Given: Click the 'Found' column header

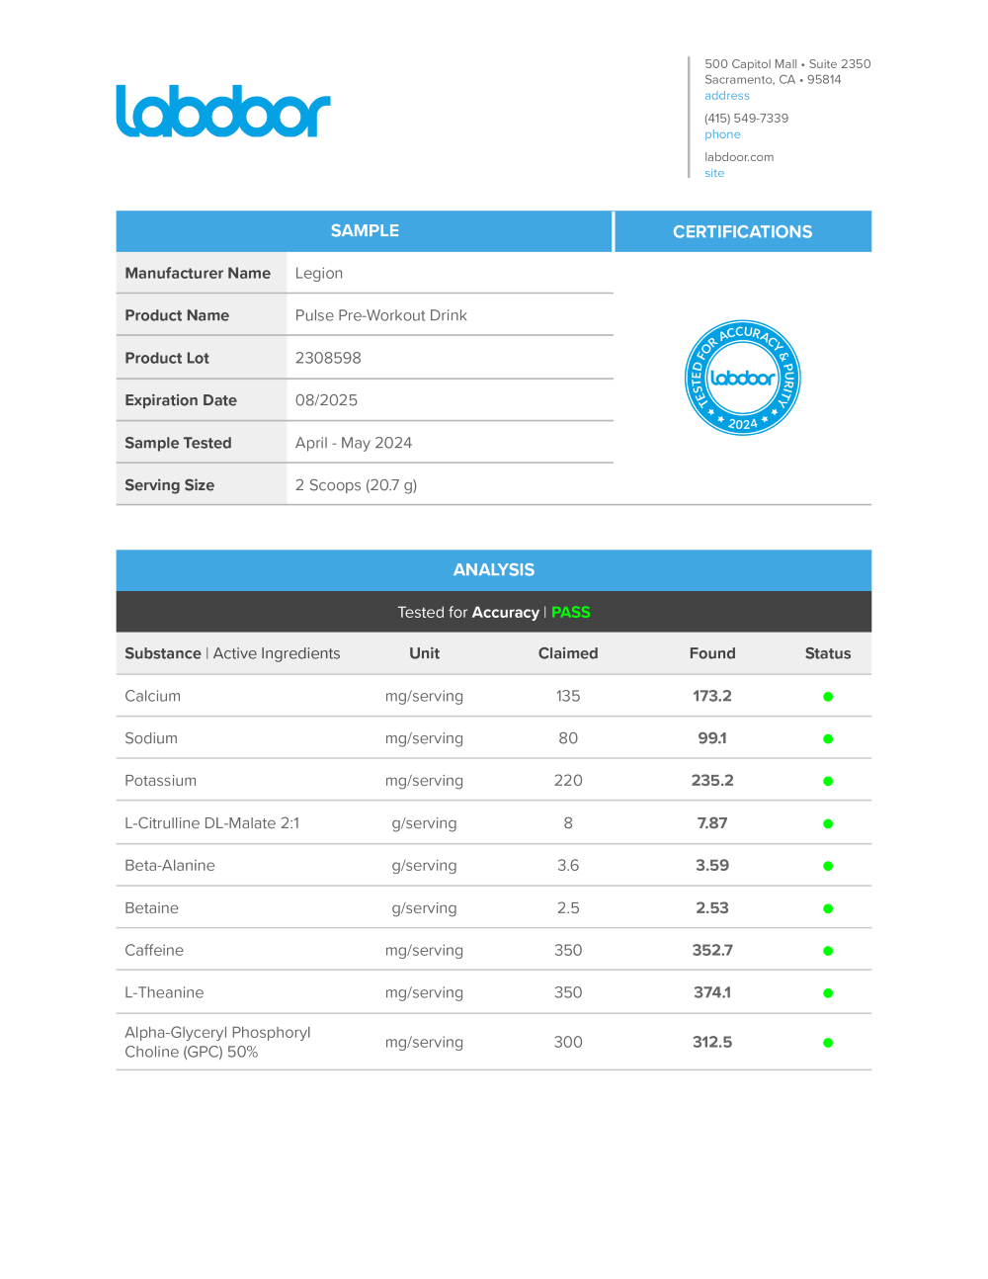Looking at the screenshot, I should 712,653.
